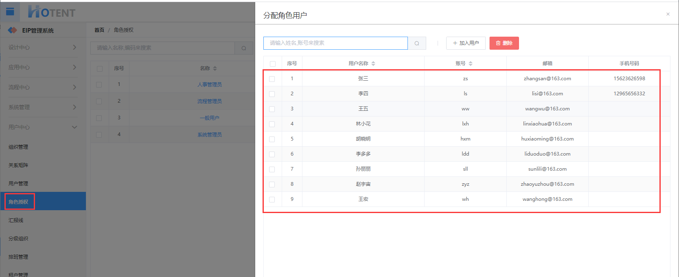Click the hamburger menu icon in header

(x=10, y=12)
